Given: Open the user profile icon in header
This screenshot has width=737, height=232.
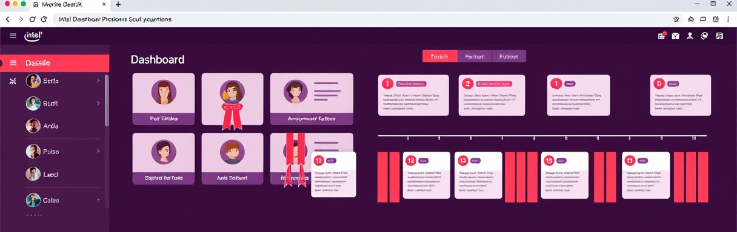Looking at the screenshot, I should [x=690, y=36].
